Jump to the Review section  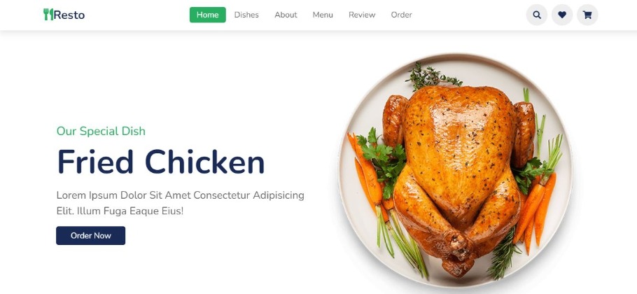pyautogui.click(x=362, y=15)
